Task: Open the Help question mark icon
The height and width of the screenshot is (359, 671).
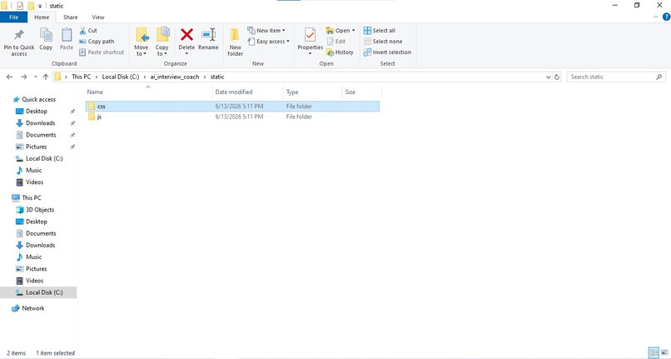Action: click(666, 17)
